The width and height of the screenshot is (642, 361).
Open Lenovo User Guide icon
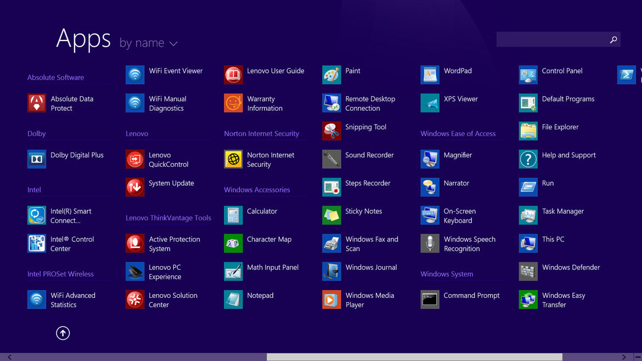pyautogui.click(x=233, y=75)
